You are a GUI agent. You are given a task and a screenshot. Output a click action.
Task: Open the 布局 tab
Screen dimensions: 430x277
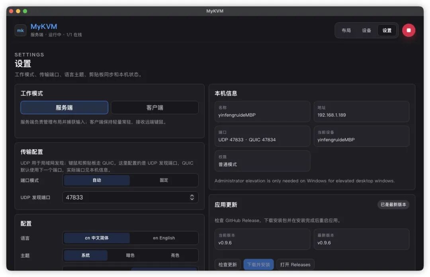[x=346, y=30]
